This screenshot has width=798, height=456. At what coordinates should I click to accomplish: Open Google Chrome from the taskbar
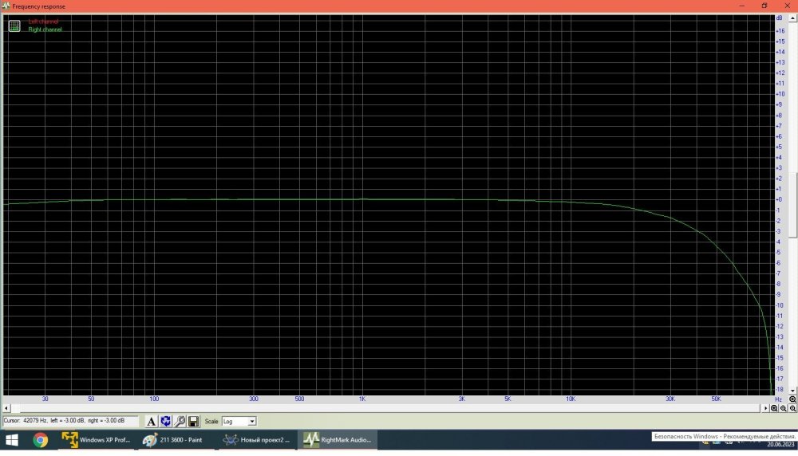point(41,439)
